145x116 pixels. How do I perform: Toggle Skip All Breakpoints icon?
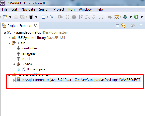click(x=51, y=17)
